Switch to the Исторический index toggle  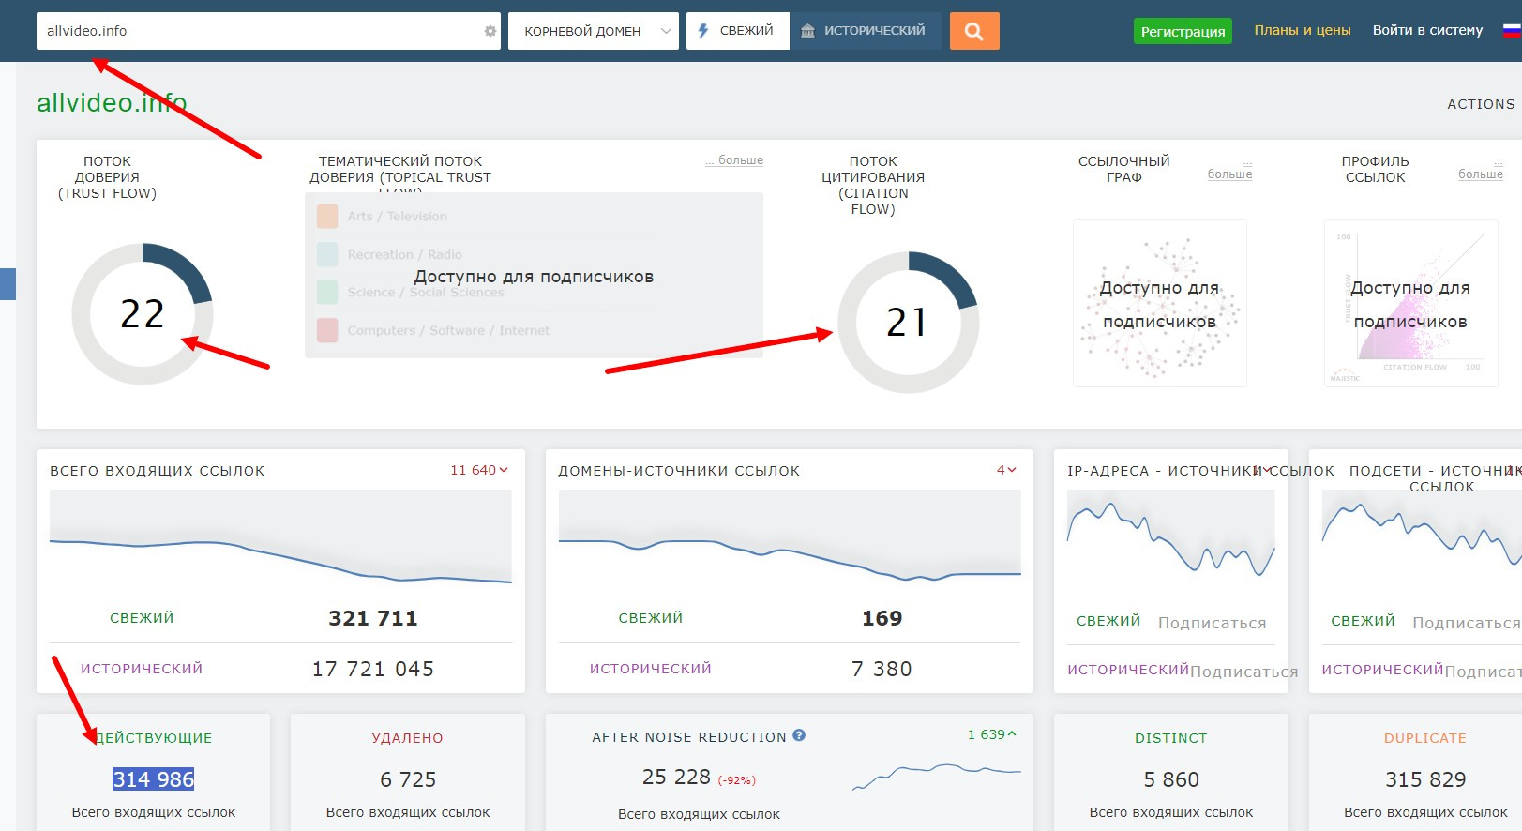(865, 31)
